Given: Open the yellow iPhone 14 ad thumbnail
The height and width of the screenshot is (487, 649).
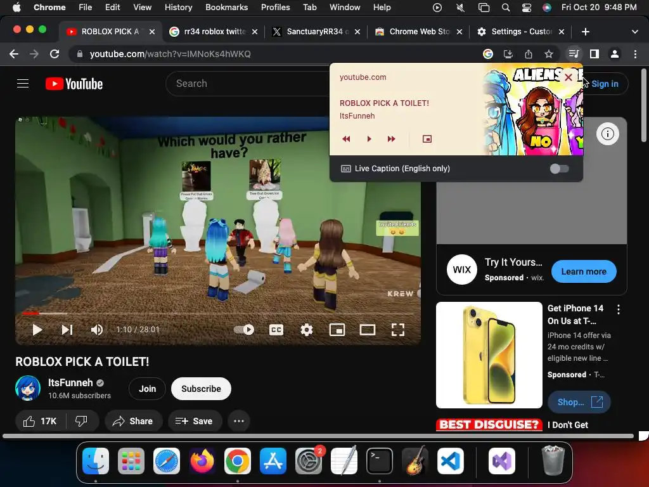Looking at the screenshot, I should coord(489,355).
